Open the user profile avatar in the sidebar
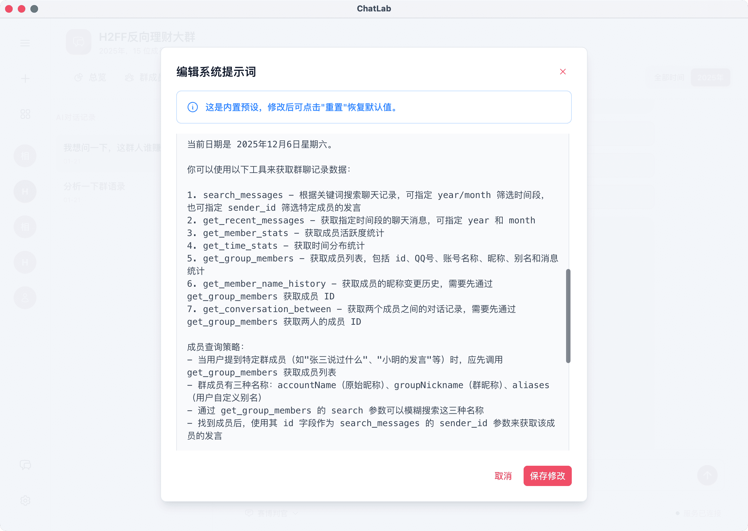 [25, 297]
